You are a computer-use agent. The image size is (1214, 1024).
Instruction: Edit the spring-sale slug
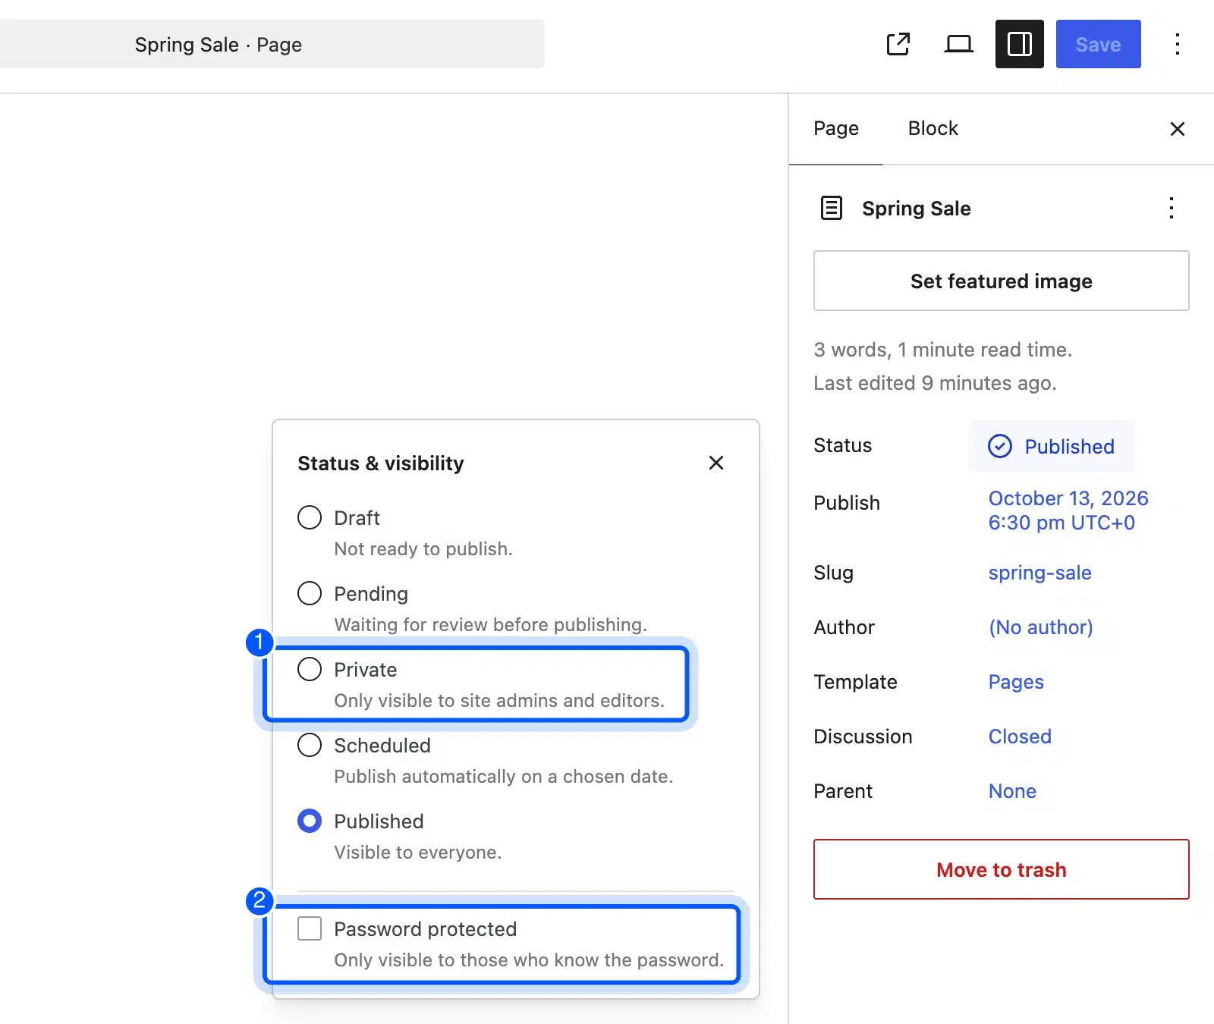1039,573
